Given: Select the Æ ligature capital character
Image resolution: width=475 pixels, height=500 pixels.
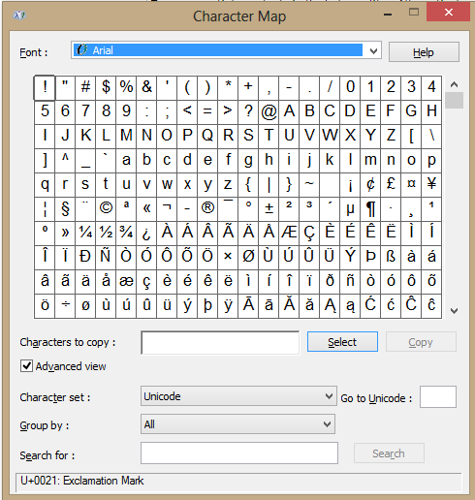Looking at the screenshot, I should pos(289,233).
